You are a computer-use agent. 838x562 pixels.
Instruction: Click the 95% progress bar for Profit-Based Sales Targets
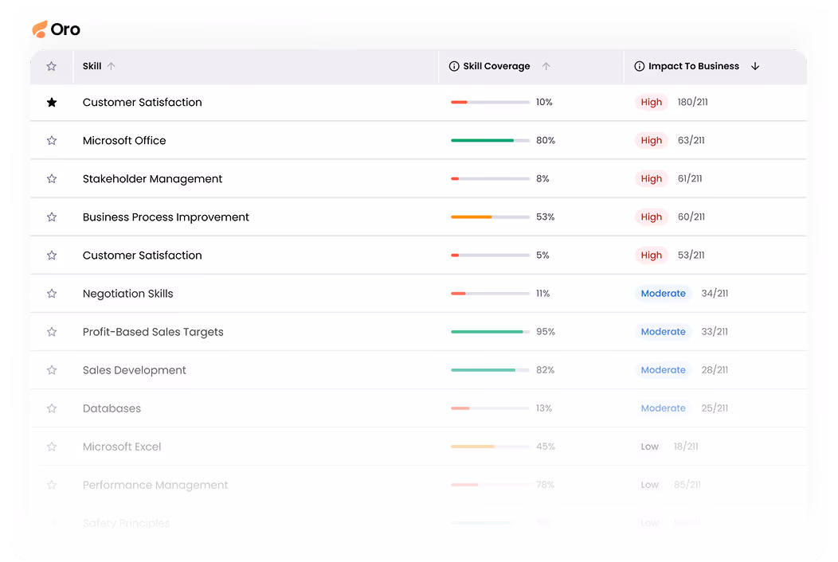coord(490,331)
